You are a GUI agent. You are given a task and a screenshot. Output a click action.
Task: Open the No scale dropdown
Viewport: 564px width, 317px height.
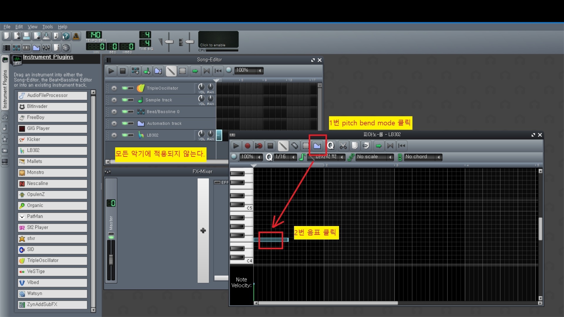375,157
